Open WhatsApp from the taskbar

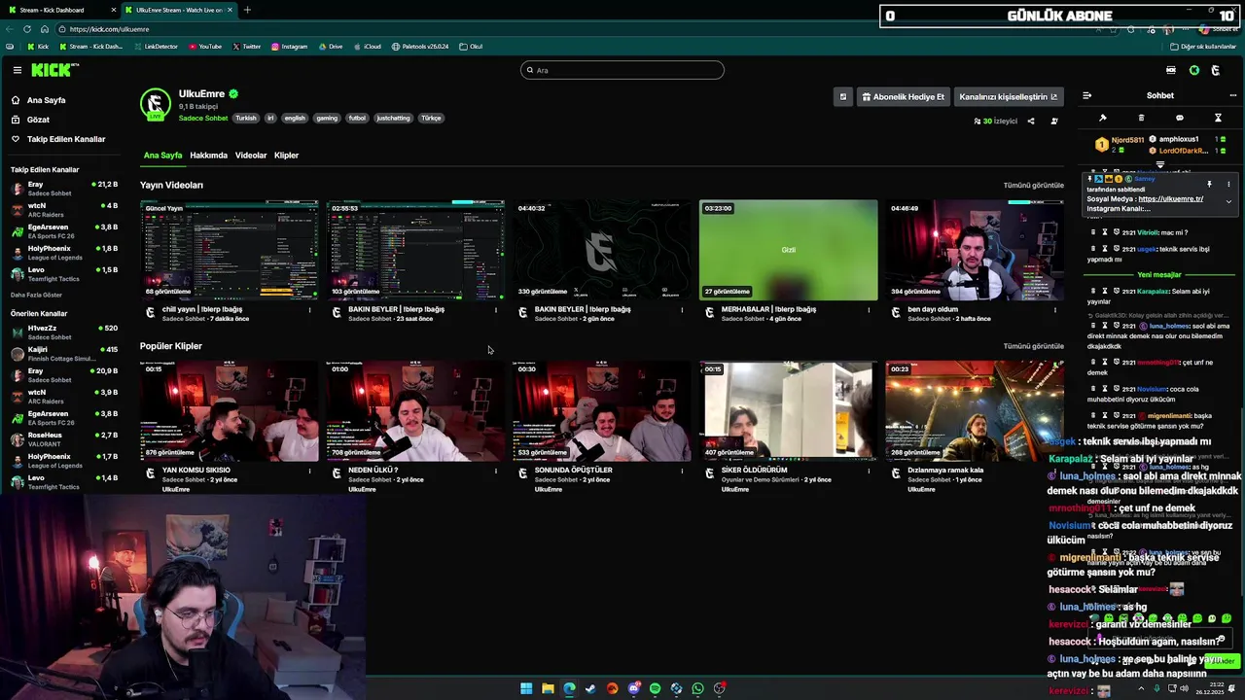(697, 688)
